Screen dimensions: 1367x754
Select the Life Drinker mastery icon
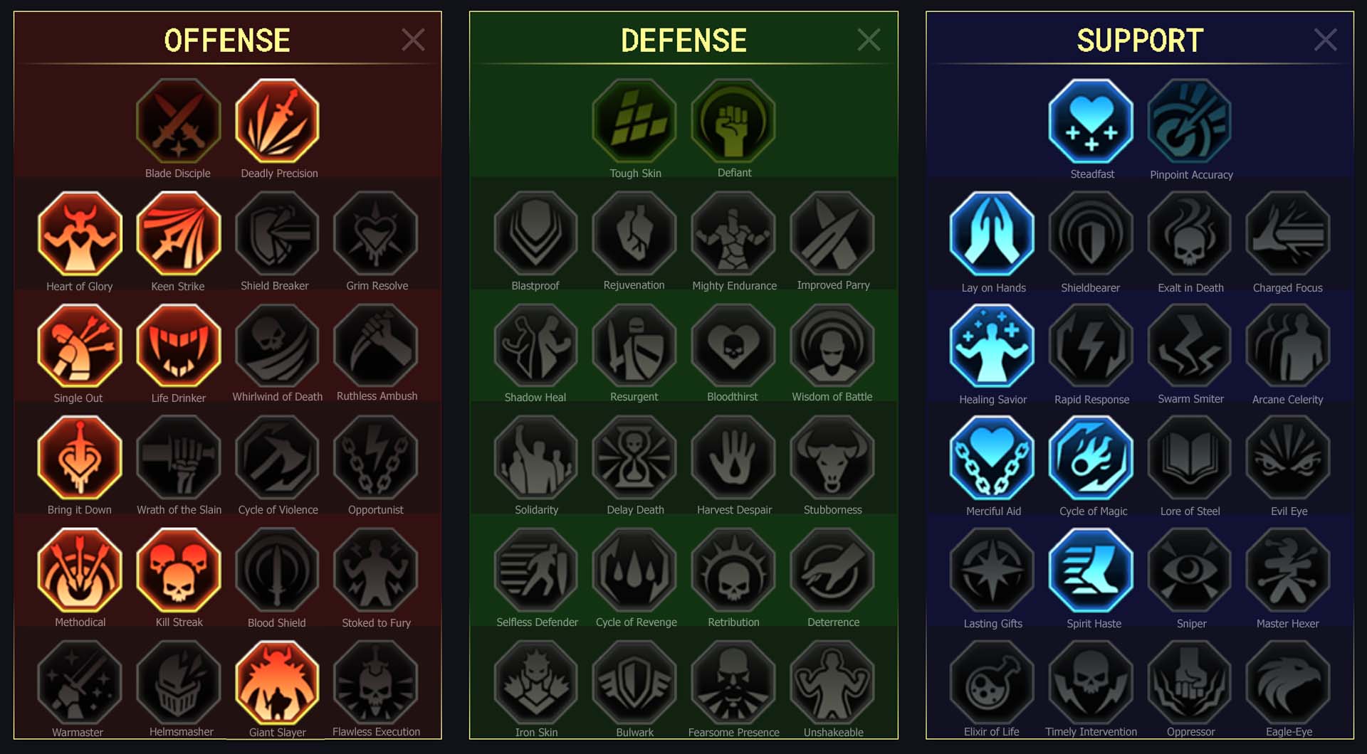179,346
